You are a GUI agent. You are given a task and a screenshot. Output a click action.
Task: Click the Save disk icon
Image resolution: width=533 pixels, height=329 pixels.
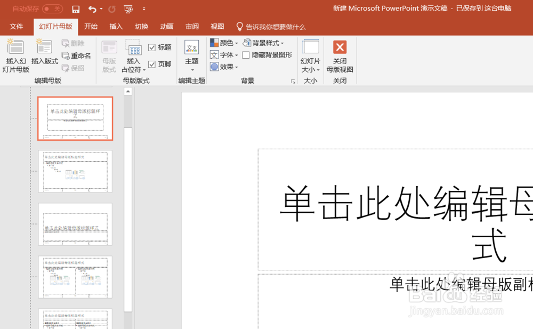76,9
